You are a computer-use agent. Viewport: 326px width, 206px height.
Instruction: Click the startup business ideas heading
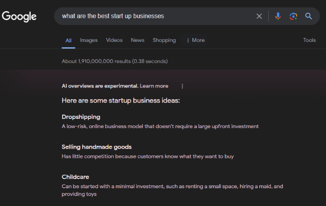click(x=121, y=101)
